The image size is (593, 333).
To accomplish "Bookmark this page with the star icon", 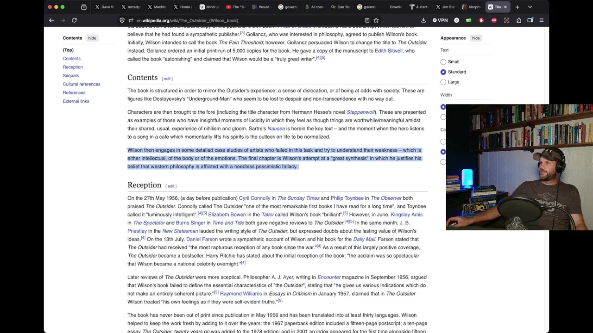I will [376, 20].
